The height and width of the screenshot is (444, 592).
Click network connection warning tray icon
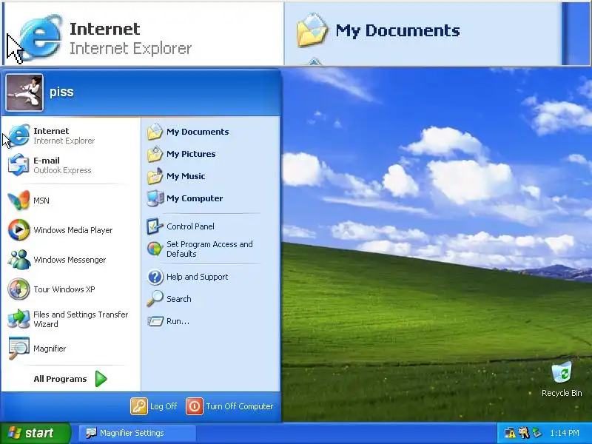point(510,433)
